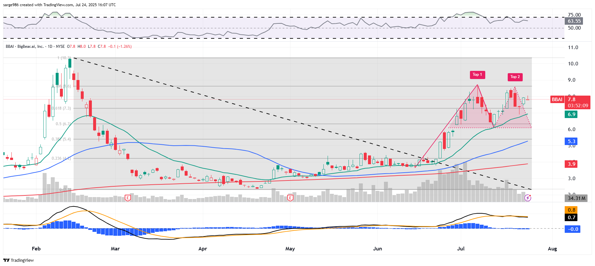Viewport: 595px width, 266px height.
Task: Select the green 6.9 moving average label
Action: (x=572, y=114)
